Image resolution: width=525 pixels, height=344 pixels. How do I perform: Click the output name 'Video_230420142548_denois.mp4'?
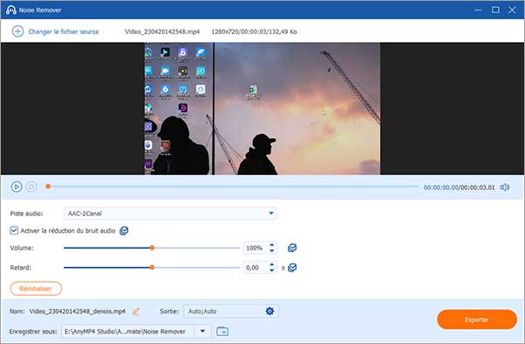click(x=77, y=312)
